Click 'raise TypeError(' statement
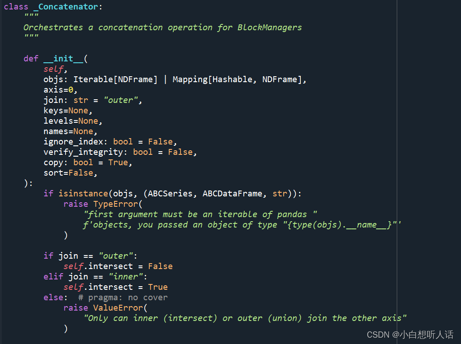 pos(103,204)
